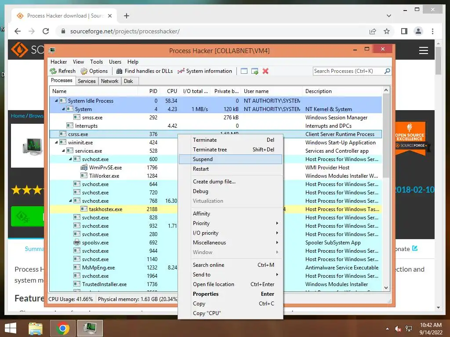Click the process list scroll up arrow

point(386,90)
